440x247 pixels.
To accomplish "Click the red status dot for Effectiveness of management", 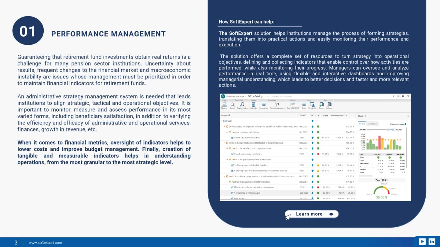I will [x=318, y=187].
